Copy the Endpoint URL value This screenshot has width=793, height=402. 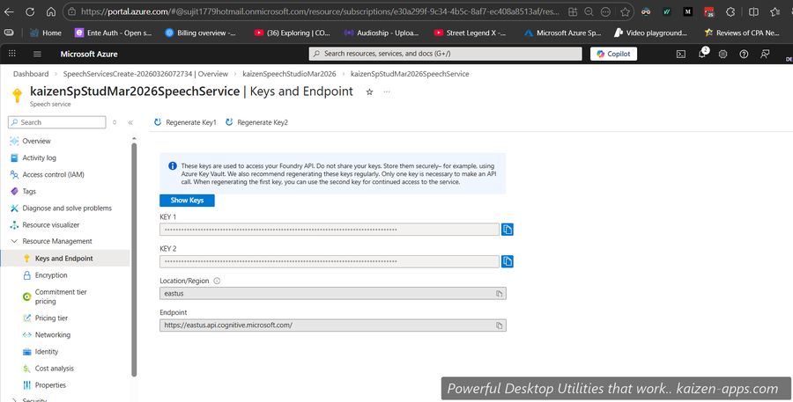500,325
